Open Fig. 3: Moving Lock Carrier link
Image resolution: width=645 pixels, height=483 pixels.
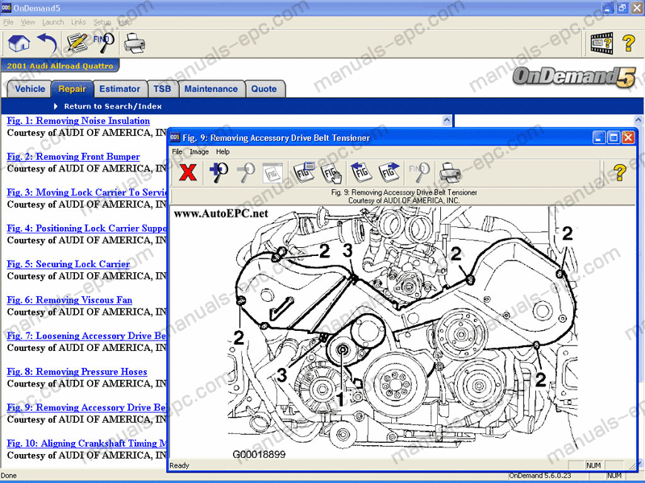pos(86,192)
